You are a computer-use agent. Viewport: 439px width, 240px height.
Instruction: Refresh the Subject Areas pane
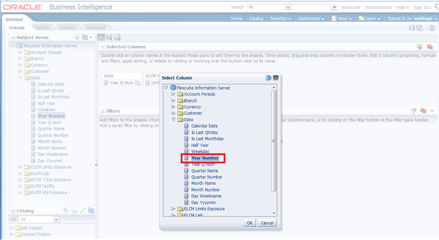(84, 37)
